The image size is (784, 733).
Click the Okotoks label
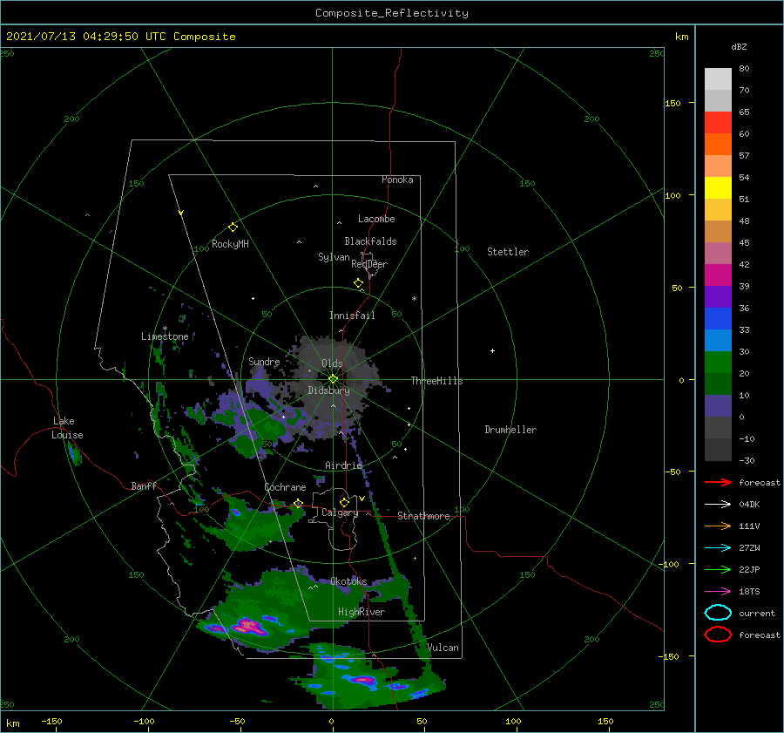click(x=348, y=581)
